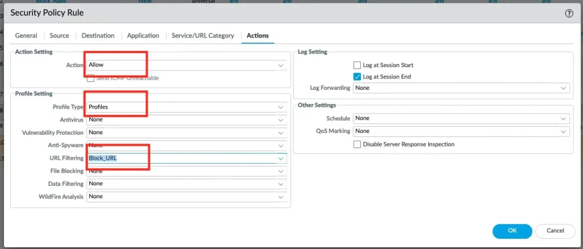The width and height of the screenshot is (583, 249).
Task: Open the WildFire Analysis dropdown
Action: (281, 197)
